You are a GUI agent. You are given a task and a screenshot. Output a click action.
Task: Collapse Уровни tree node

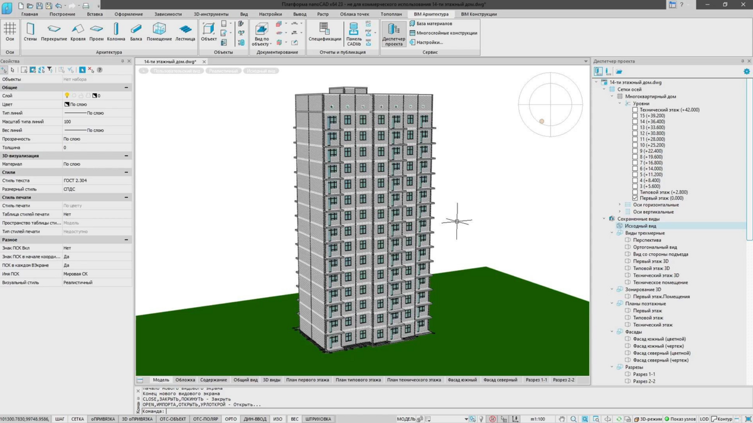pyautogui.click(x=620, y=103)
